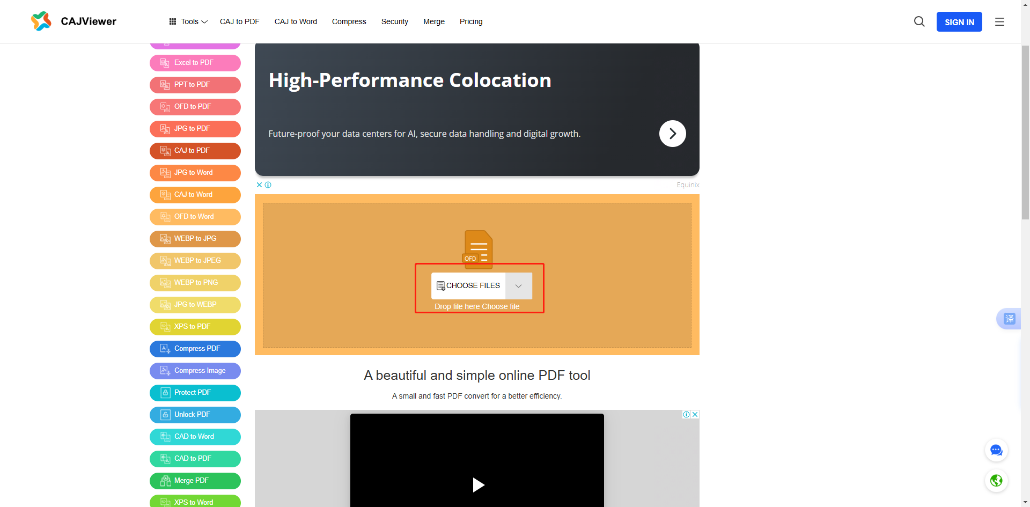1030x507 pixels.
Task: Expand the arrow beside CHOOSE FILES
Action: pos(519,286)
